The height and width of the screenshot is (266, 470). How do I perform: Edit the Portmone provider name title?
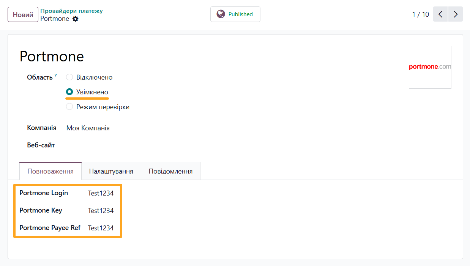tap(52, 56)
